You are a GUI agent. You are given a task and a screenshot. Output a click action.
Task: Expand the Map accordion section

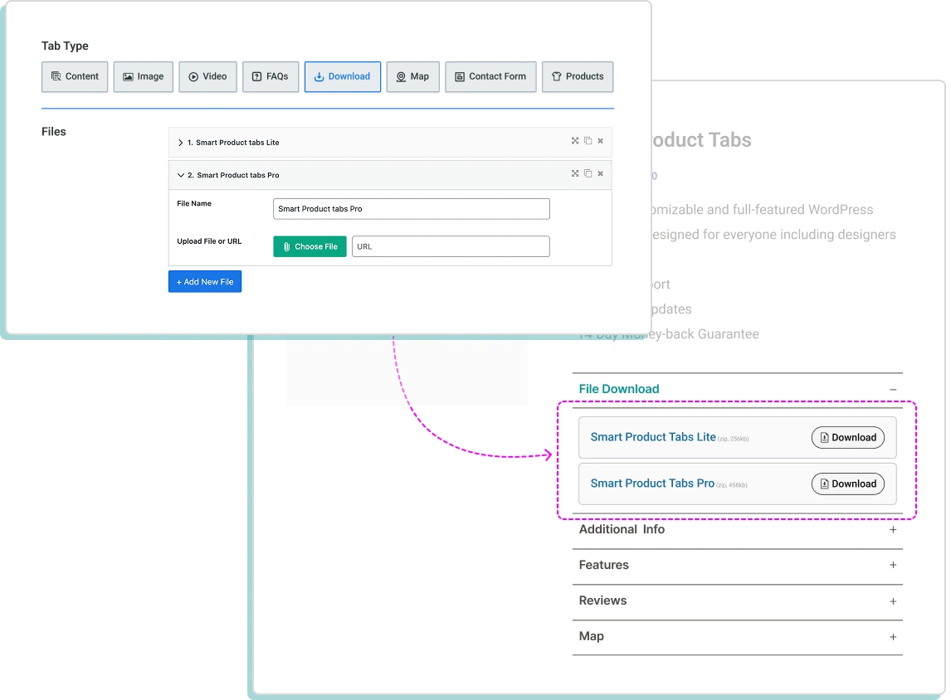[893, 637]
